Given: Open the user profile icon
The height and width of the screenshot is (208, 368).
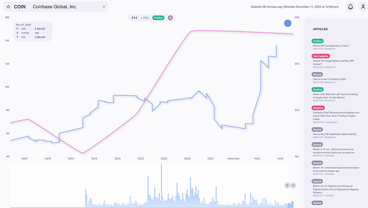Looking at the screenshot, I should [363, 7].
